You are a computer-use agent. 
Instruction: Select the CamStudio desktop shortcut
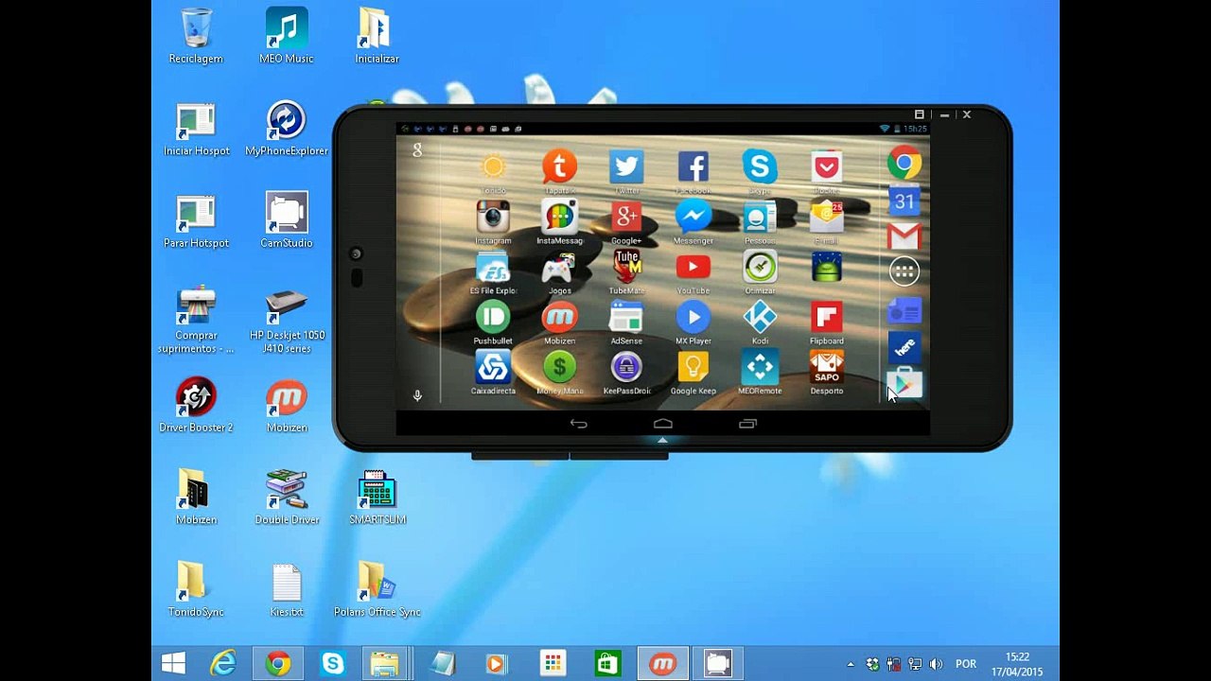point(287,221)
